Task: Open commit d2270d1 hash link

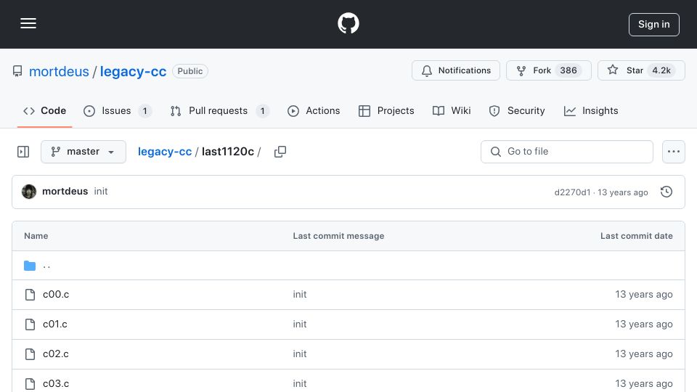Action: (572, 192)
